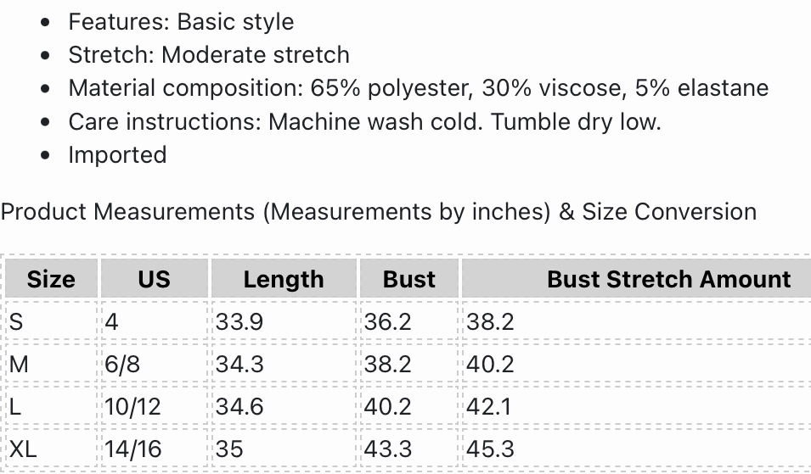Click the US column header
This screenshot has width=811, height=474.
(x=154, y=279)
